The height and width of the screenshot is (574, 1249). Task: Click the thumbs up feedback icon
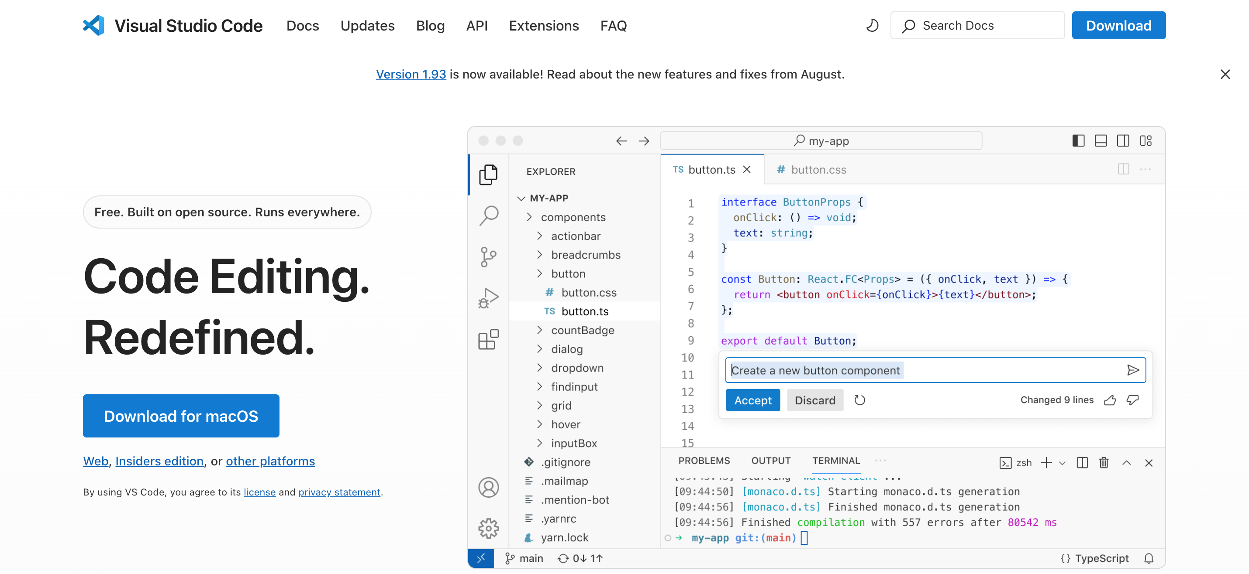click(x=1110, y=400)
